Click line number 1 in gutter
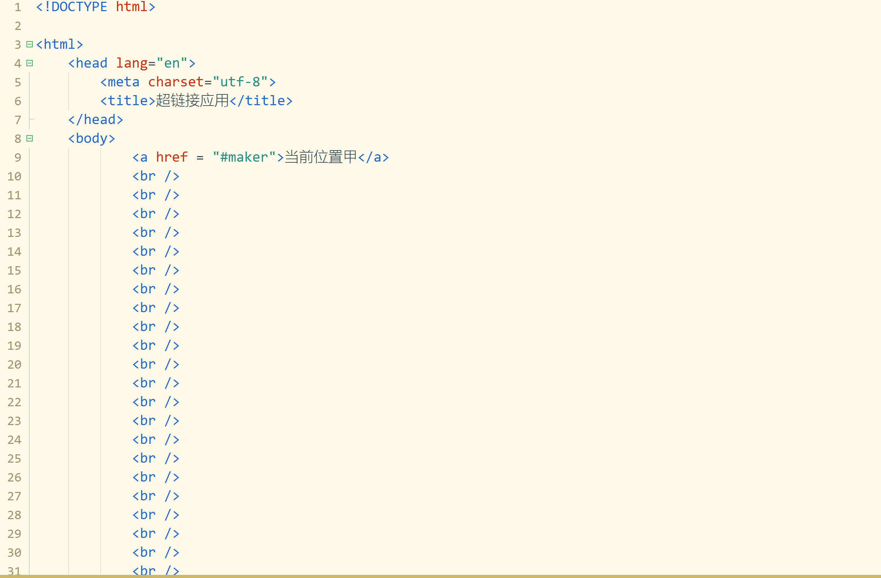Viewport: 881px width, 578px height. pyautogui.click(x=17, y=7)
